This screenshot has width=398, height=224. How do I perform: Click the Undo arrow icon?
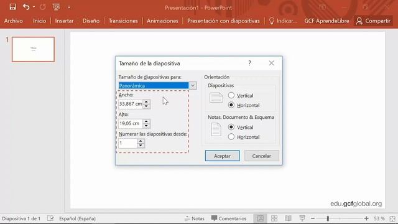tap(26, 7)
